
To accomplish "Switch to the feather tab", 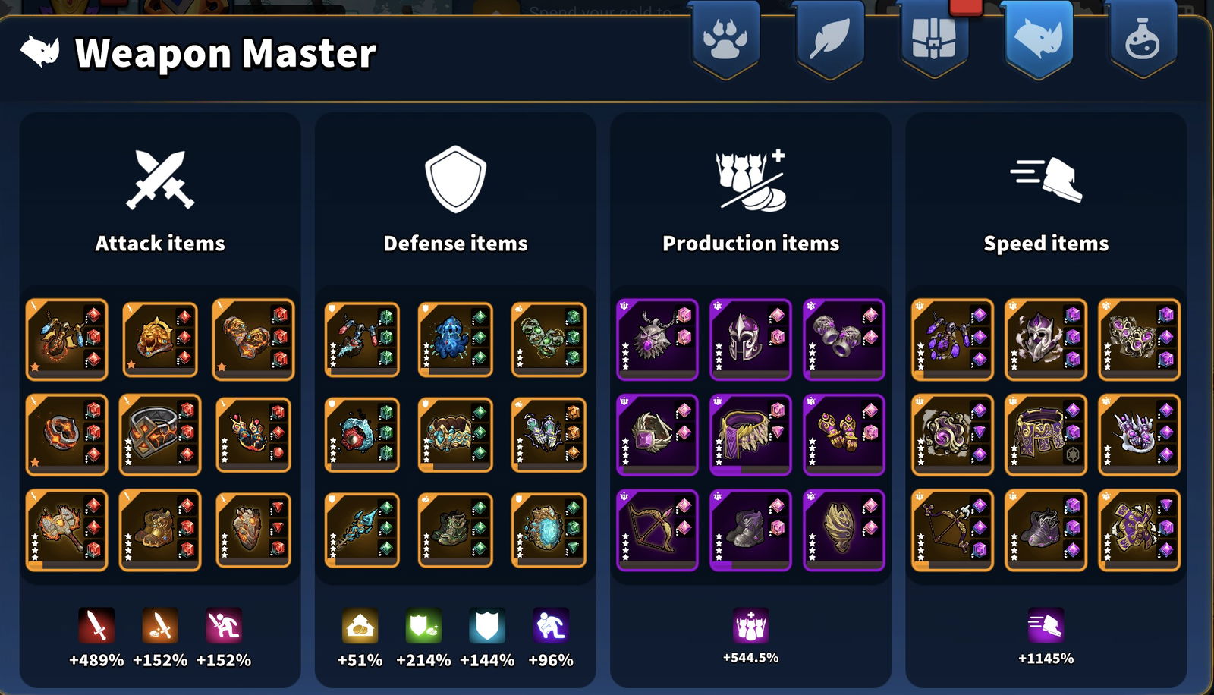I will 829,38.
